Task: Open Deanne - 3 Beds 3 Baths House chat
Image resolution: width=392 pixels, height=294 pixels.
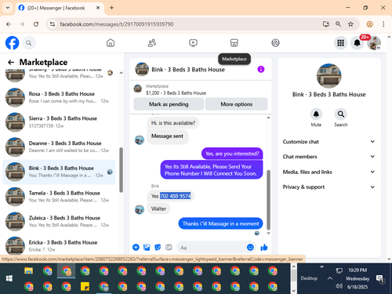Action: pyautogui.click(x=60, y=147)
